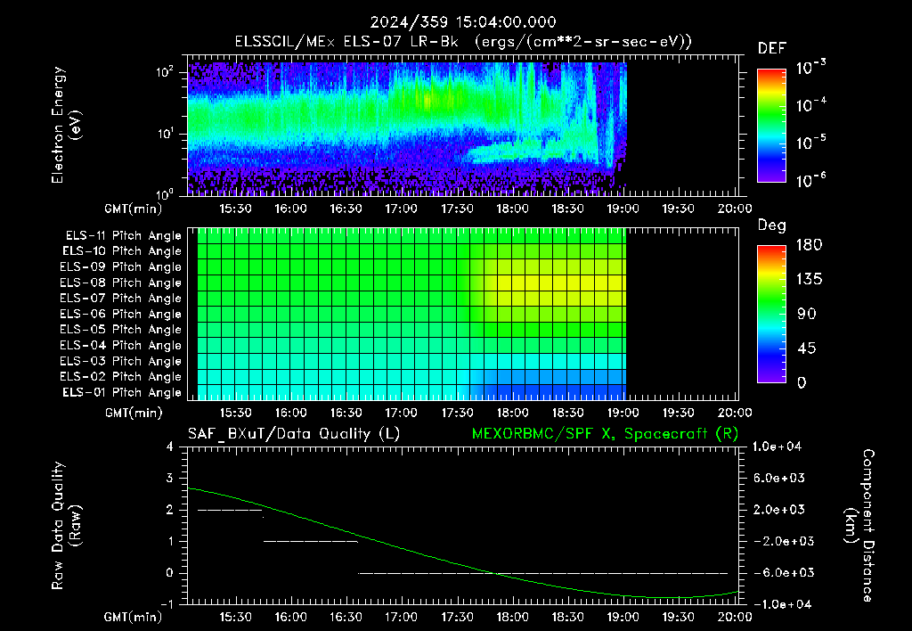Image resolution: width=912 pixels, height=631 pixels.
Task: Click the 10^2 energy axis tick label
Action: tap(165, 72)
